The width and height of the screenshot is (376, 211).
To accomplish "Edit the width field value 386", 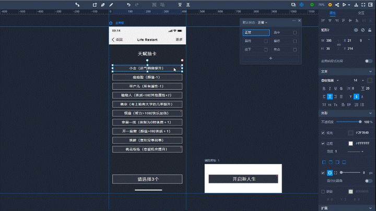I will [329, 41].
